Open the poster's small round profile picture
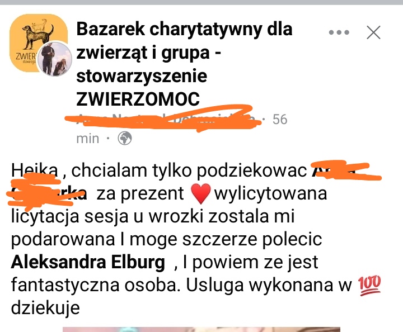The height and width of the screenshot is (332, 403). tap(54, 59)
